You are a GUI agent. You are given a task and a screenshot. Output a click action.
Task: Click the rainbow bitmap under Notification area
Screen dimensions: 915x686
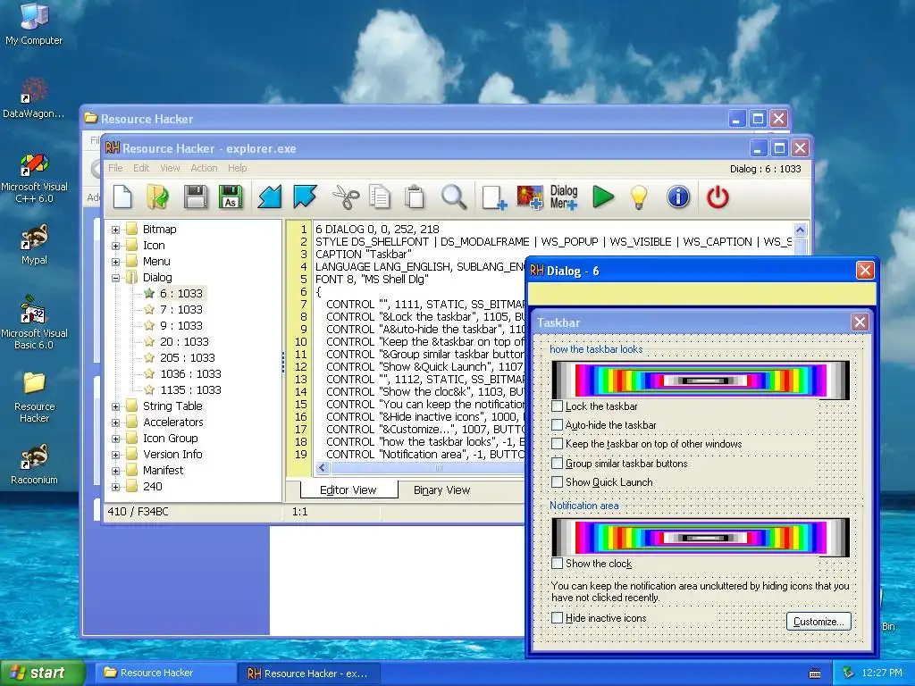click(701, 537)
